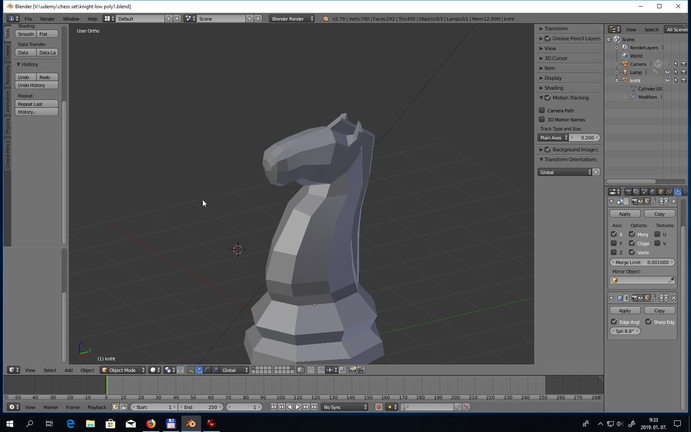Toggle proportional editing circle icon

(311, 370)
